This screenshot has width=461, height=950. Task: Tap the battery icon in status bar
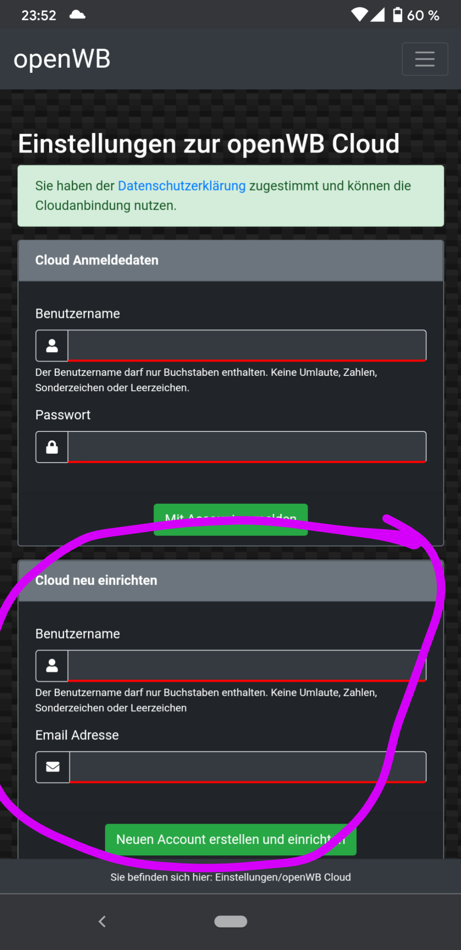pos(398,15)
